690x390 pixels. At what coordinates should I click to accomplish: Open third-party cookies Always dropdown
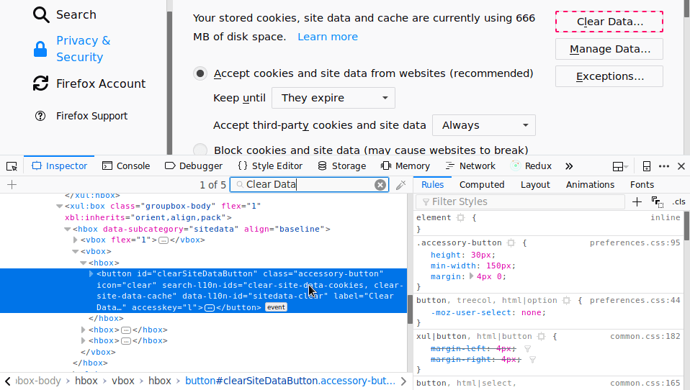click(483, 125)
